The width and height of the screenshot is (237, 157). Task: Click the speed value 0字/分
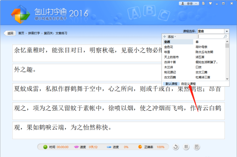(x=93, y=147)
